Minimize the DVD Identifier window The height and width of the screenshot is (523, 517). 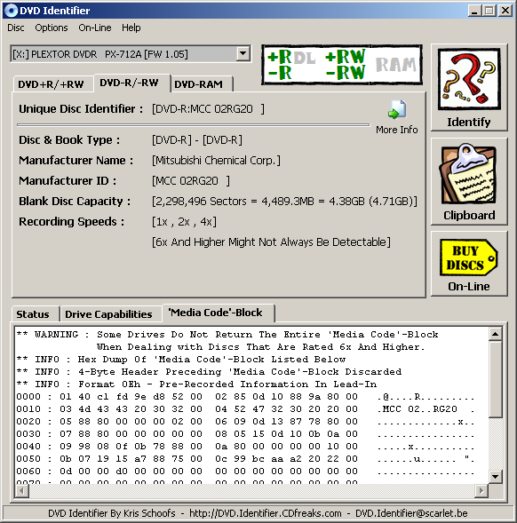(474, 11)
